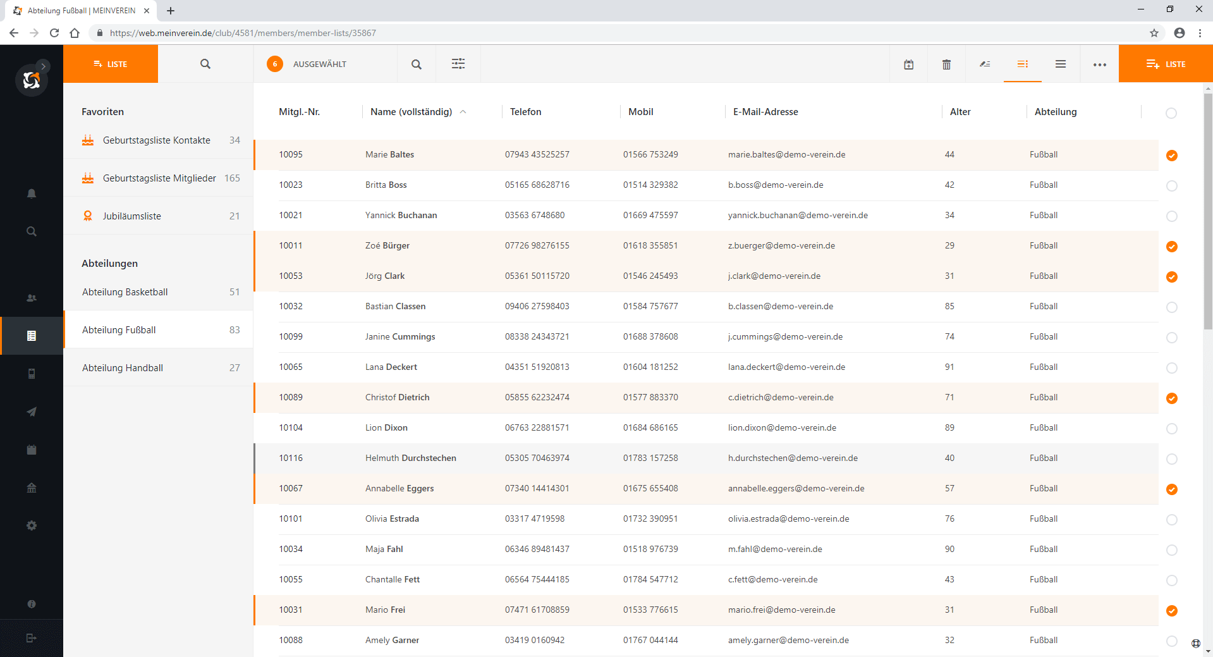Viewport: 1213px width, 657px height.
Task: Open a new browser tab
Action: pyautogui.click(x=171, y=11)
